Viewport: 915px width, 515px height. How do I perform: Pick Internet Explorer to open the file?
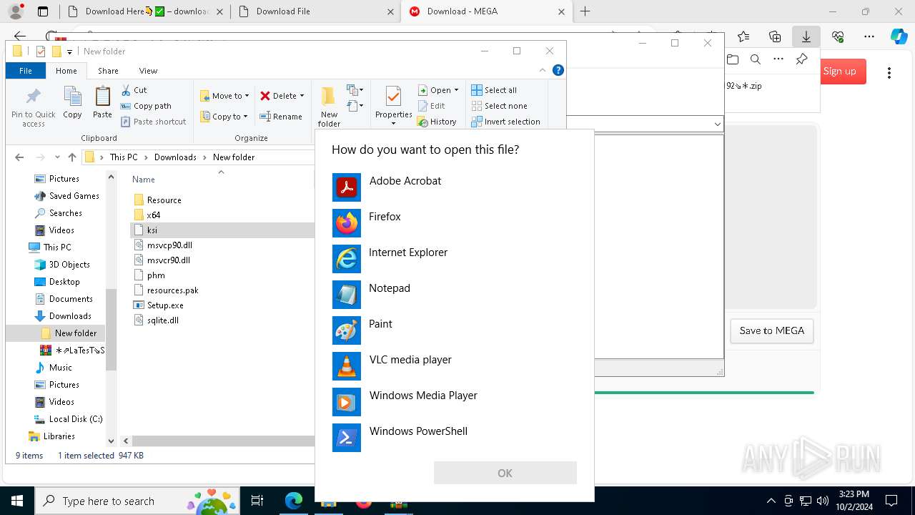[x=454, y=259]
